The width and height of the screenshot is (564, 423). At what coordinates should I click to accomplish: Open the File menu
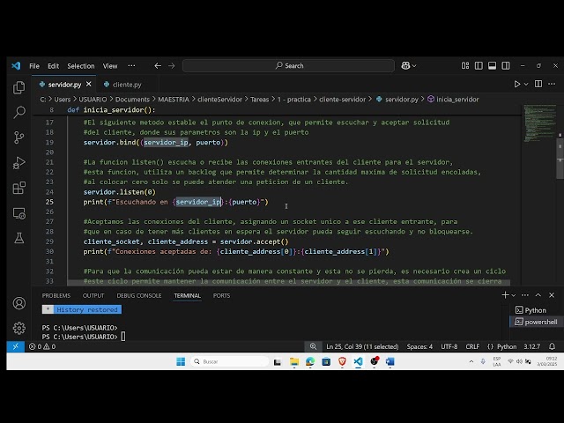(x=34, y=66)
